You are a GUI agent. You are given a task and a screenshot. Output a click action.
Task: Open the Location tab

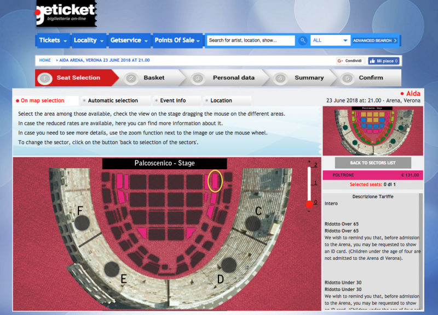[x=221, y=100]
